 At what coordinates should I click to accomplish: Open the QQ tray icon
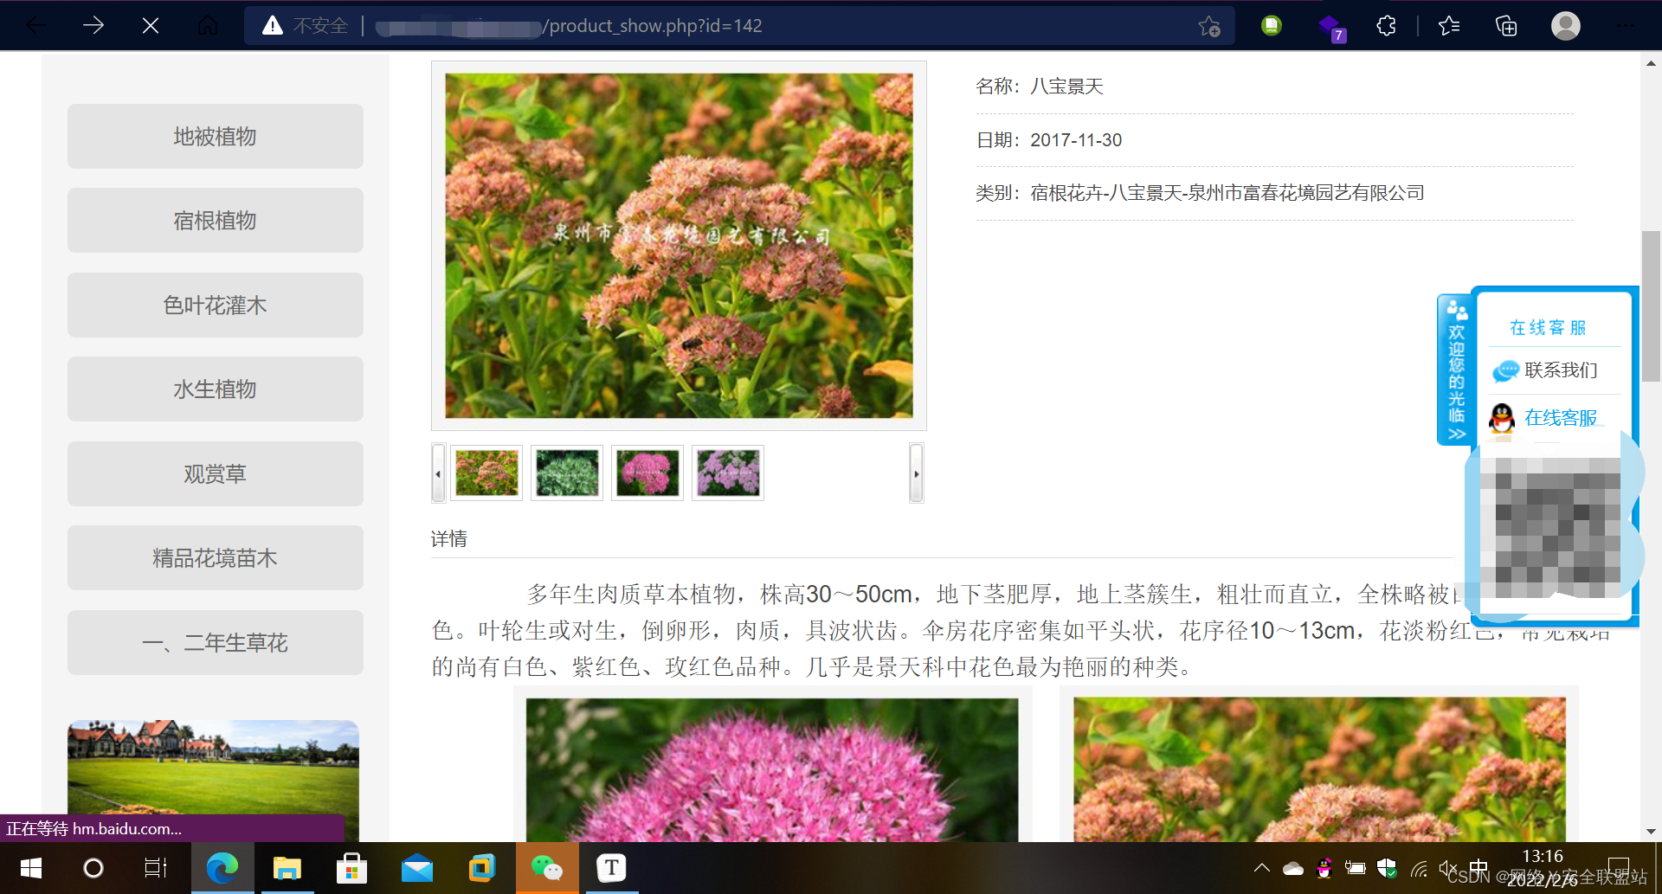pyautogui.click(x=1324, y=868)
